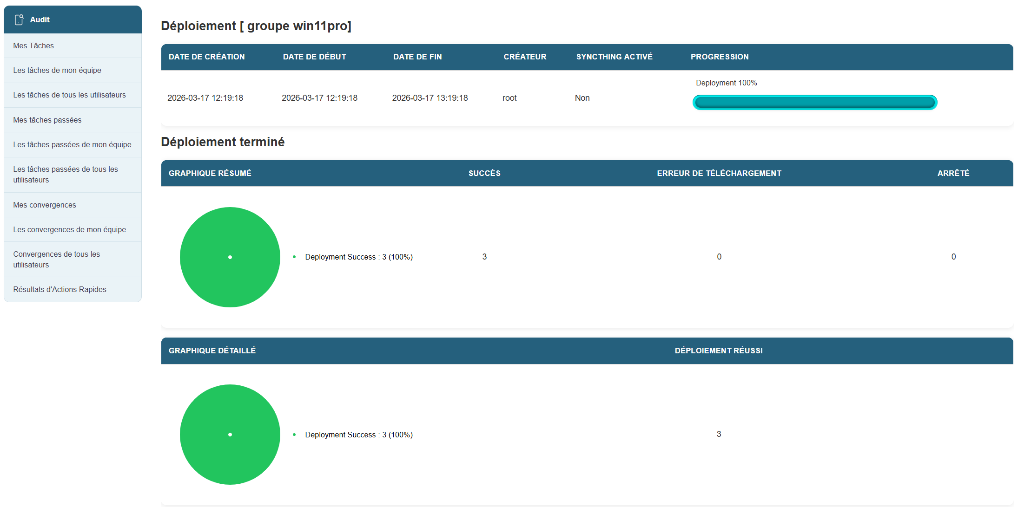Image resolution: width=1031 pixels, height=507 pixels.
Task: Open Les tâches de mon équipe
Action: [57, 70]
